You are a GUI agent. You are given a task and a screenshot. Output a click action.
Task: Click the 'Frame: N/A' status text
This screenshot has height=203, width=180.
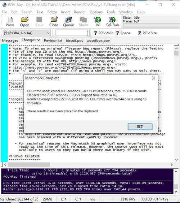[x=131, y=21]
